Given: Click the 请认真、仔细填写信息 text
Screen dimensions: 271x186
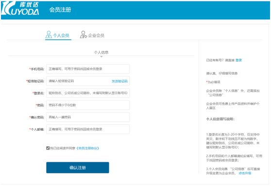Looking at the screenshot, I should pyautogui.click(x=222, y=73).
